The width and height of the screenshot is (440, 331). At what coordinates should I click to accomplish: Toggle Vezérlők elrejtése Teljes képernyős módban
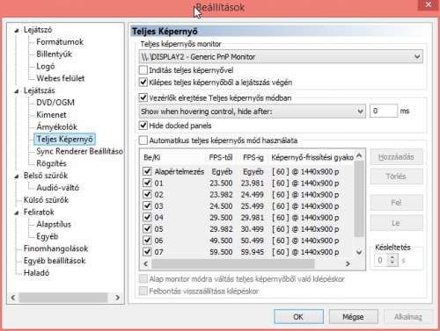[x=143, y=97]
